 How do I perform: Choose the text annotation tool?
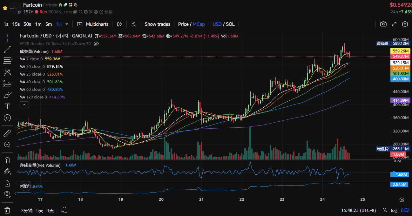(x=7, y=106)
